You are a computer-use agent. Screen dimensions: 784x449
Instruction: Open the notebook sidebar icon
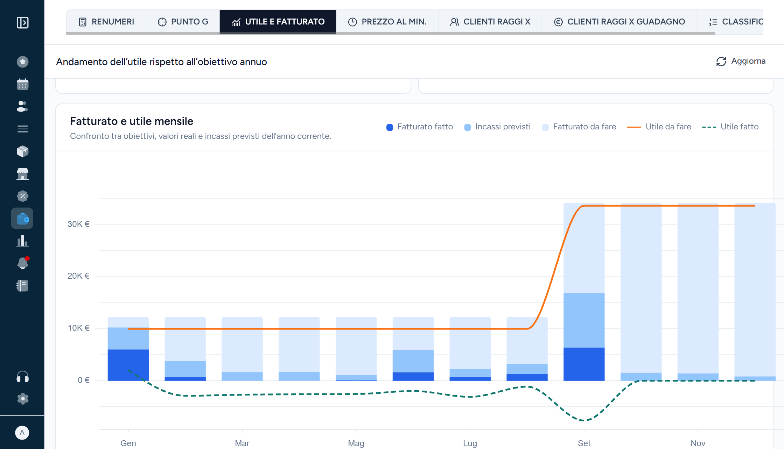(22, 286)
